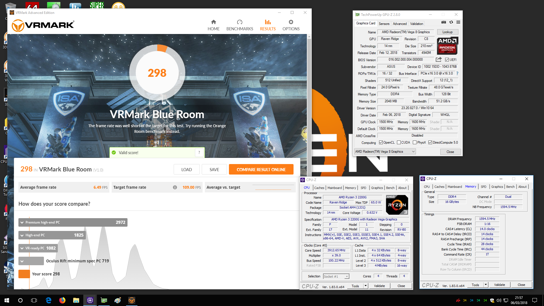This screenshot has width=544, height=306.
Task: Switch to VRMark via its taskbar icon
Action: pos(132,300)
